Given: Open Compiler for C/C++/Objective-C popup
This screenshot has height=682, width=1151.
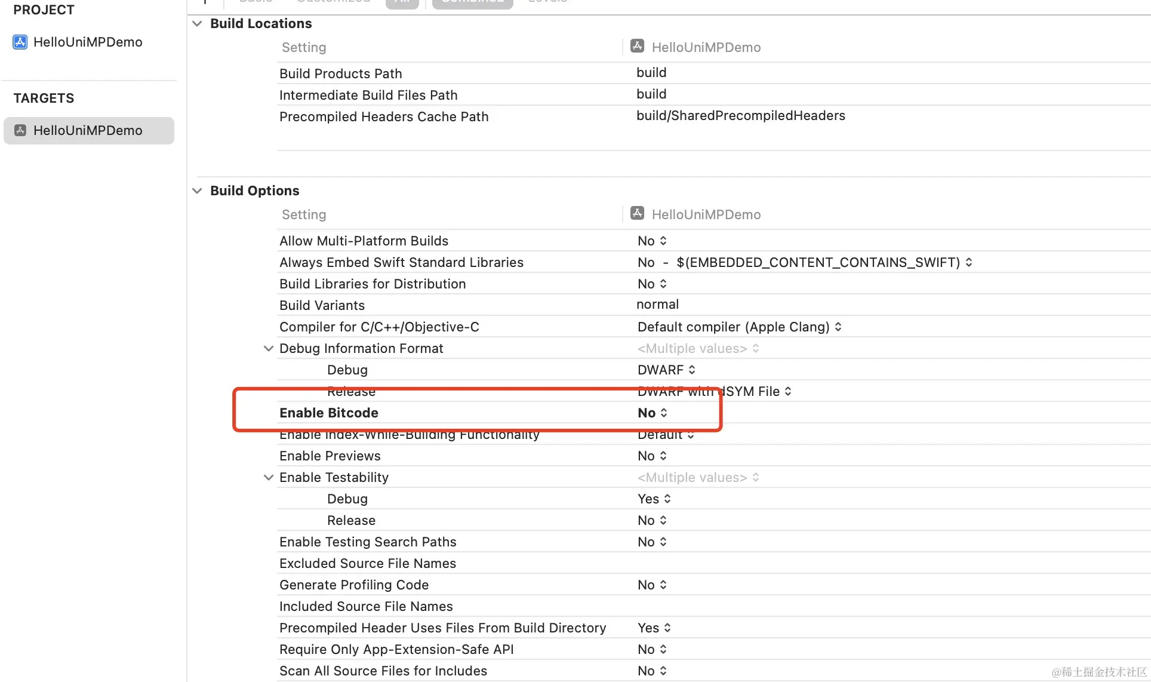Looking at the screenshot, I should tap(740, 327).
